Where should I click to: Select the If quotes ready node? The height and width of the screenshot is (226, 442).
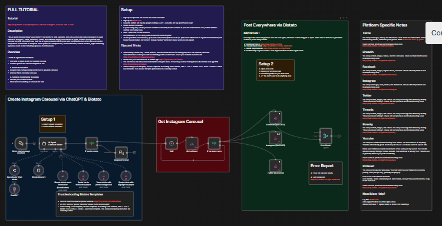click(91, 143)
